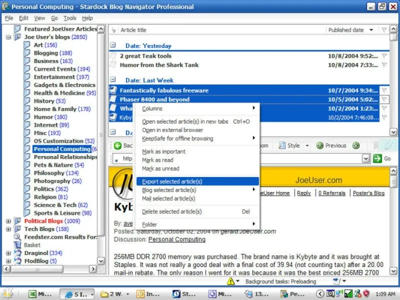Click the 0 Referrals link

[x=331, y=193]
